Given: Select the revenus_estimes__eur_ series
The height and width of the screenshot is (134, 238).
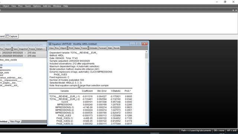Looking at the screenshot, I should (x=11, y=78).
